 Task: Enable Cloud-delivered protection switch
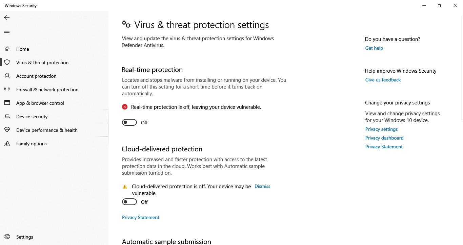point(129,202)
